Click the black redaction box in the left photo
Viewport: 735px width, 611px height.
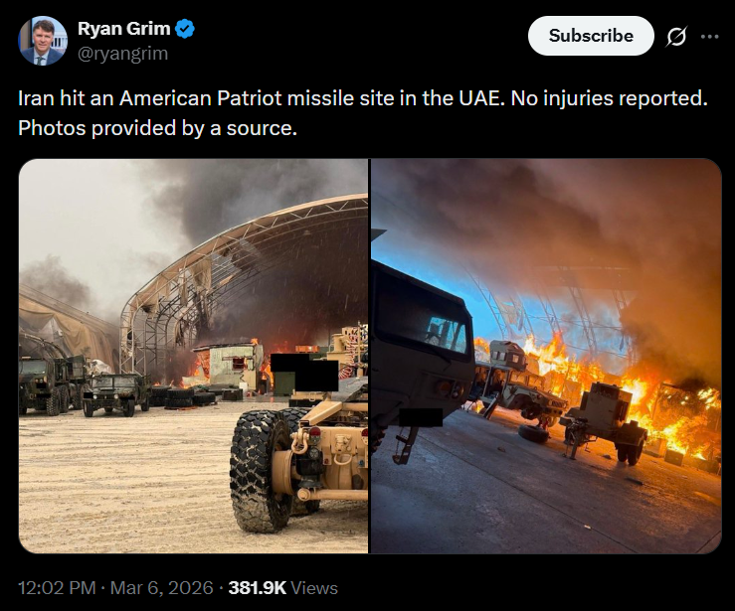pyautogui.click(x=304, y=373)
